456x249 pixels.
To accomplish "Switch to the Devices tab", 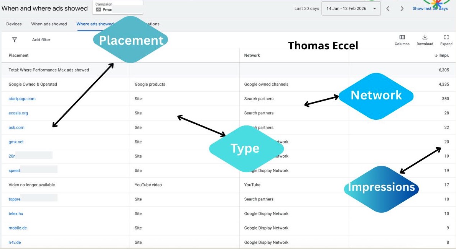I will tap(14, 24).
